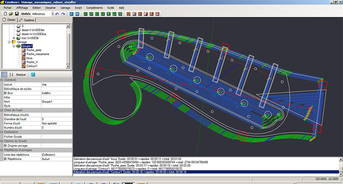Expand the Brut property row
Viewport: 343px width, 184px height.
pyautogui.click(x=5, y=93)
